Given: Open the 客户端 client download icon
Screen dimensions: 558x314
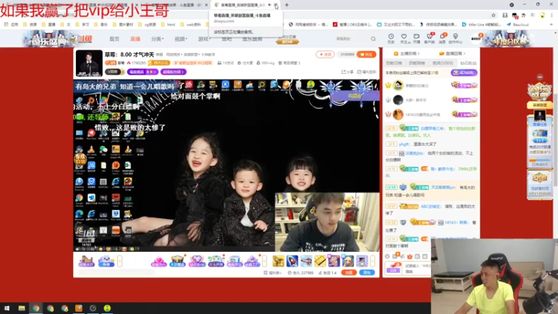Looking at the screenshot, I should [x=430, y=38].
